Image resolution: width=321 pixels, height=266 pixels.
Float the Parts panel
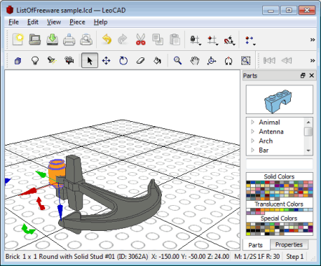303,76
